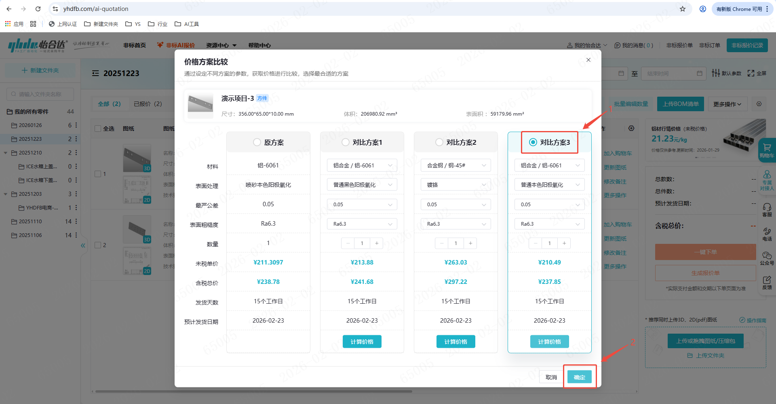This screenshot has height=404, width=776.
Task: Increase quantity in 对比方案1 stepper
Action: point(377,243)
